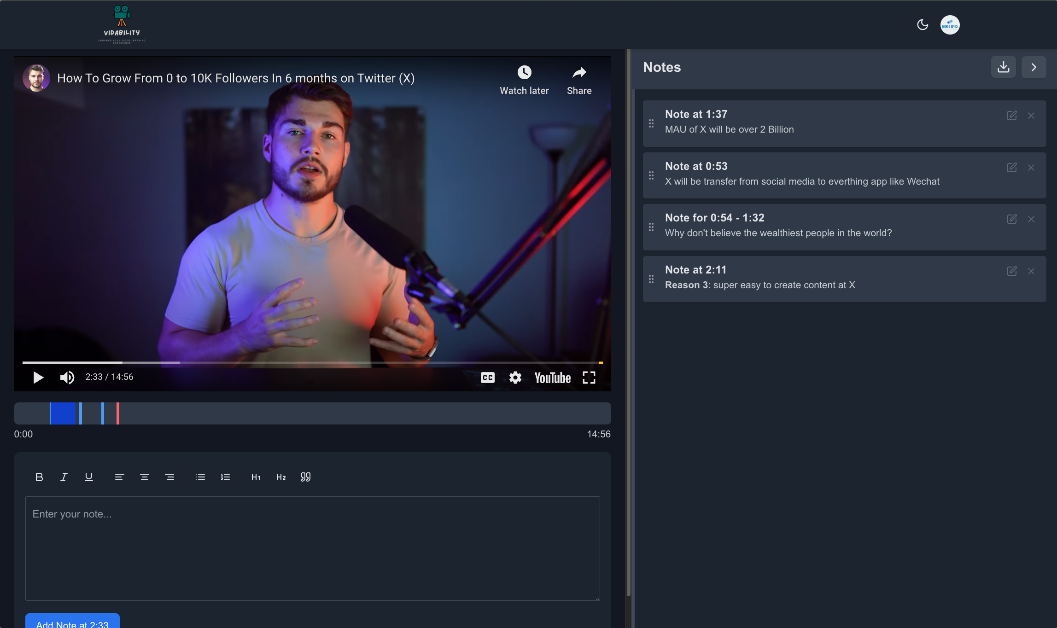Toggle bold formatting
The height and width of the screenshot is (628, 1057).
click(x=39, y=477)
